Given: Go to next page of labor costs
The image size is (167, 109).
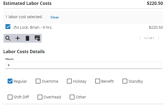Looking at the screenshot, I should tap(159, 38).
